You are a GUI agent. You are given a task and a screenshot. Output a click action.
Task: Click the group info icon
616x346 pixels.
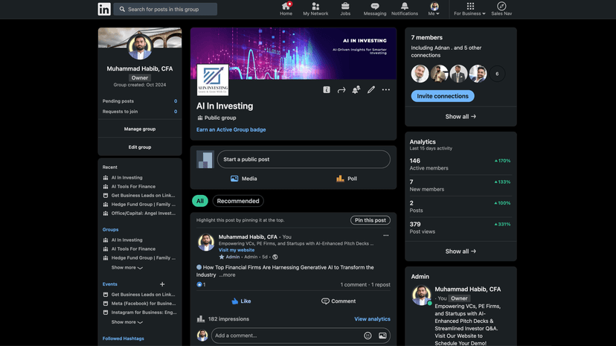327,90
